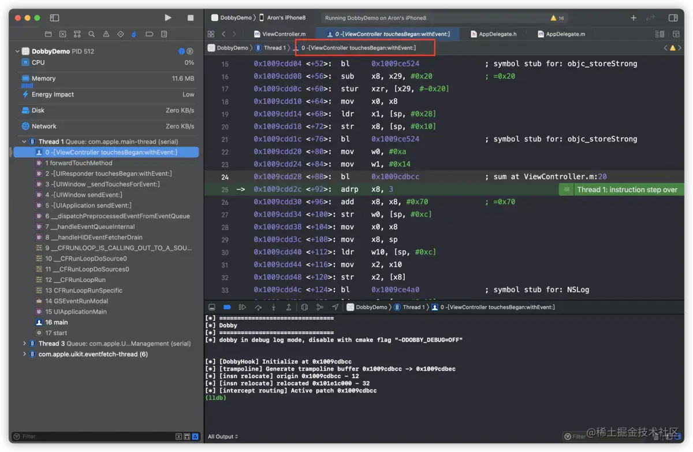Click the Step Out debug button
The image size is (693, 452).
coord(289,307)
